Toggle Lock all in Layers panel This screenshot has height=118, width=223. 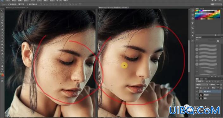(x=208, y=88)
